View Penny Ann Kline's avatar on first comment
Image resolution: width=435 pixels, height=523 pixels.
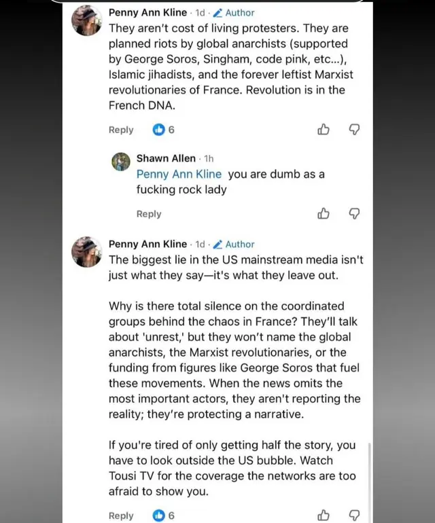[87, 20]
